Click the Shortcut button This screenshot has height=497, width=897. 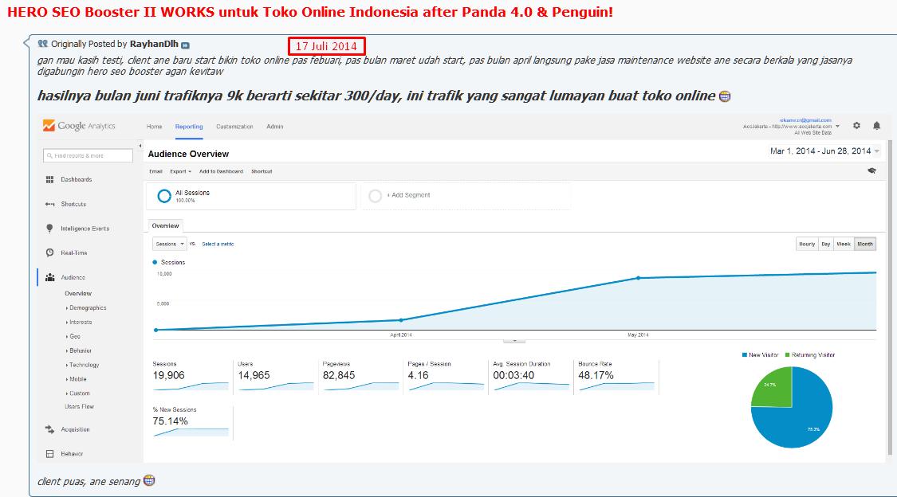tap(262, 171)
